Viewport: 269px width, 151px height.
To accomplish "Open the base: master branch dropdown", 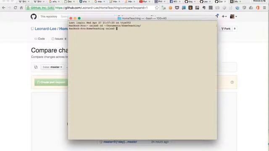I will click(52, 67).
